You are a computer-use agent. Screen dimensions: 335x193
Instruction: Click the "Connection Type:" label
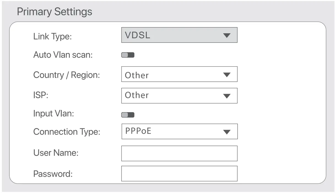(x=67, y=132)
